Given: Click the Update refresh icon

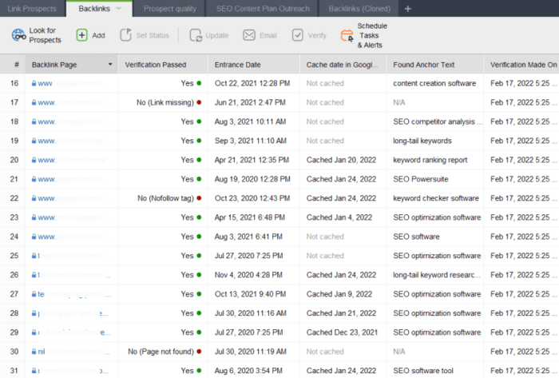Looking at the screenshot, I should coord(195,35).
